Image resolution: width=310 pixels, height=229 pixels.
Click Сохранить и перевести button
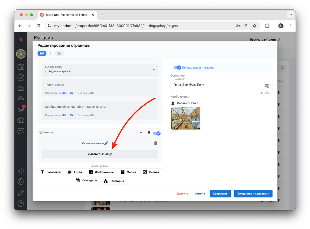pos(253,194)
